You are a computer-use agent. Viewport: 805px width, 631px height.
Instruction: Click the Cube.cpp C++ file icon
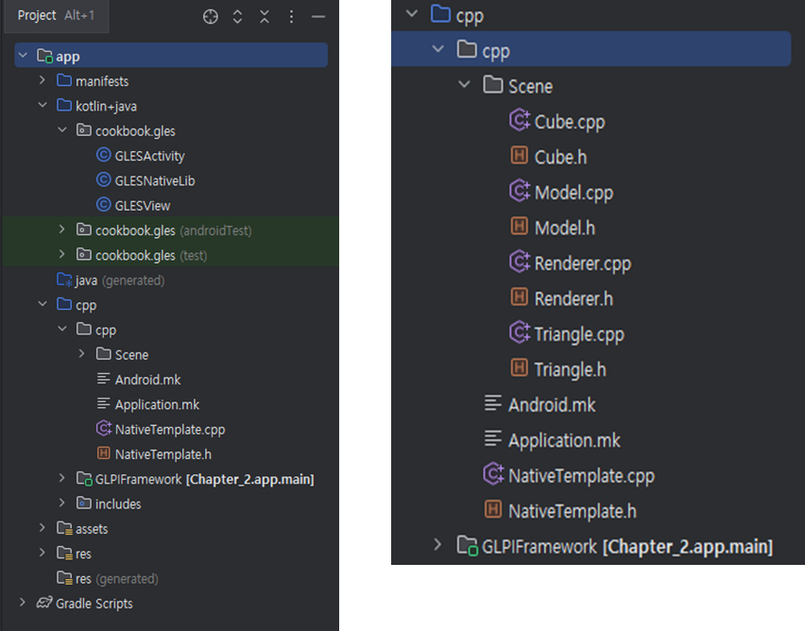click(520, 120)
